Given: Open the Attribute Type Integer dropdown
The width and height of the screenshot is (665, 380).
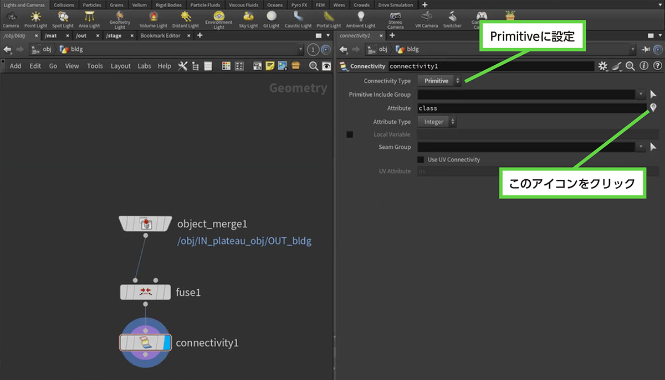Looking at the screenshot, I should pos(437,122).
